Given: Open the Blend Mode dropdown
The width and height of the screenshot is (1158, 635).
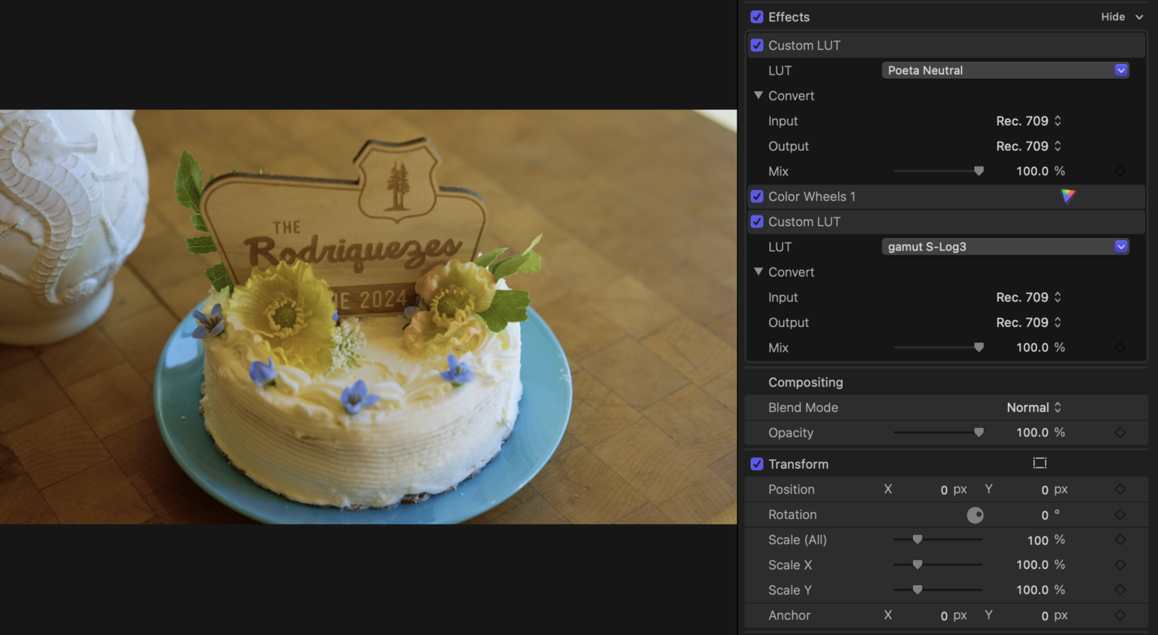Looking at the screenshot, I should pos(1034,407).
